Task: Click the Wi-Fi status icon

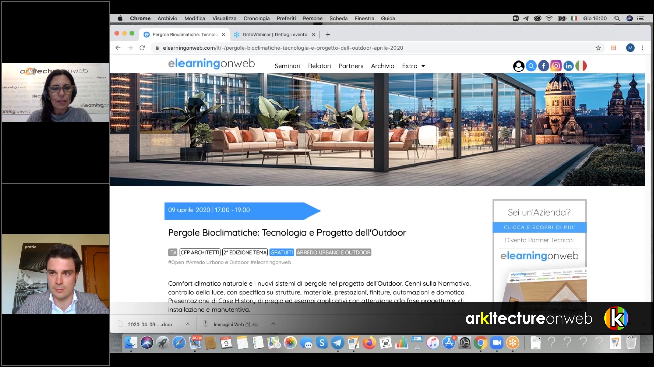Action: click(x=549, y=18)
